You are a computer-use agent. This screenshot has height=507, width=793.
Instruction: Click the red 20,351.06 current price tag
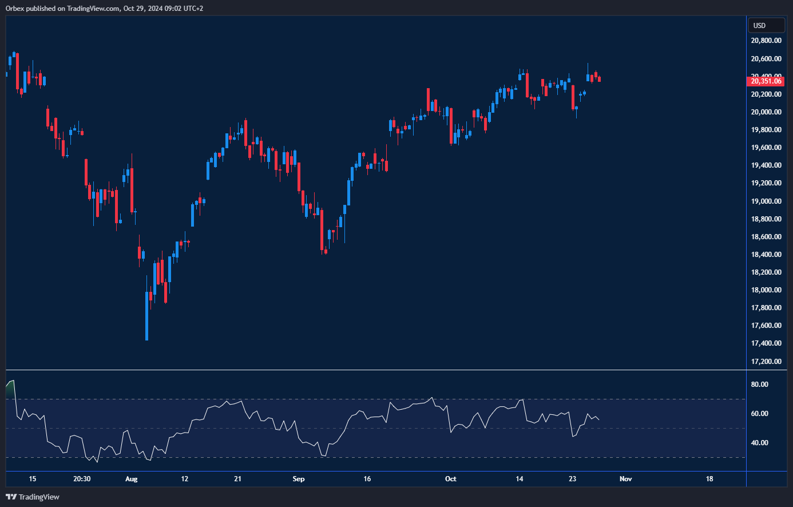(x=766, y=81)
